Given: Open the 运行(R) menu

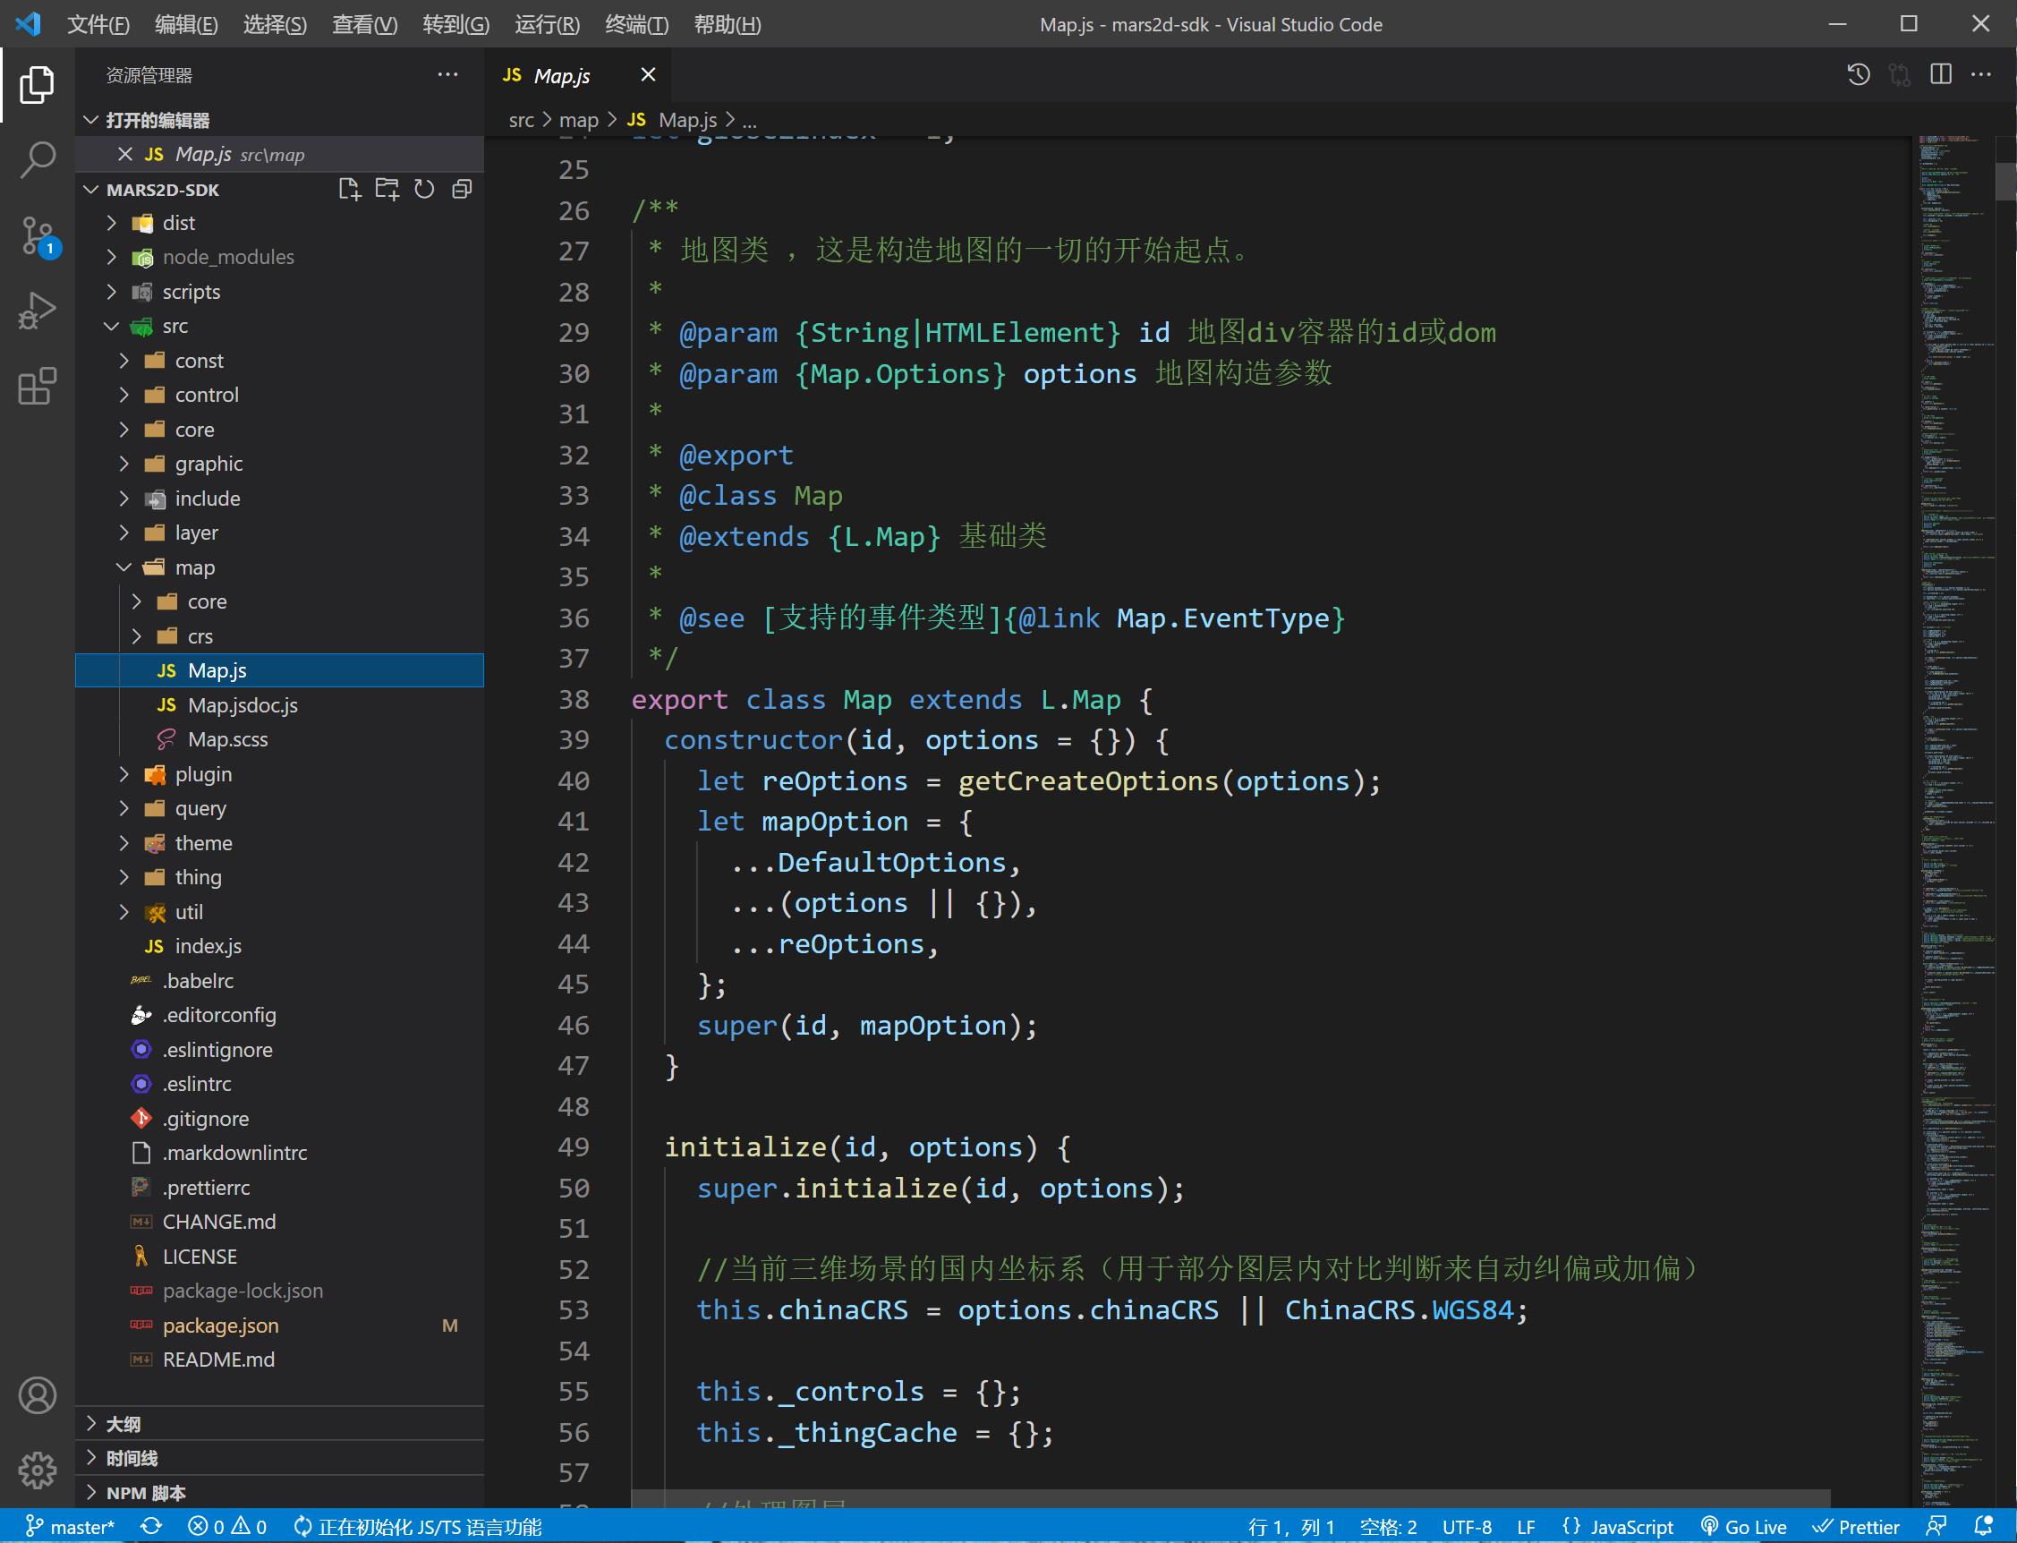Looking at the screenshot, I should tap(547, 25).
